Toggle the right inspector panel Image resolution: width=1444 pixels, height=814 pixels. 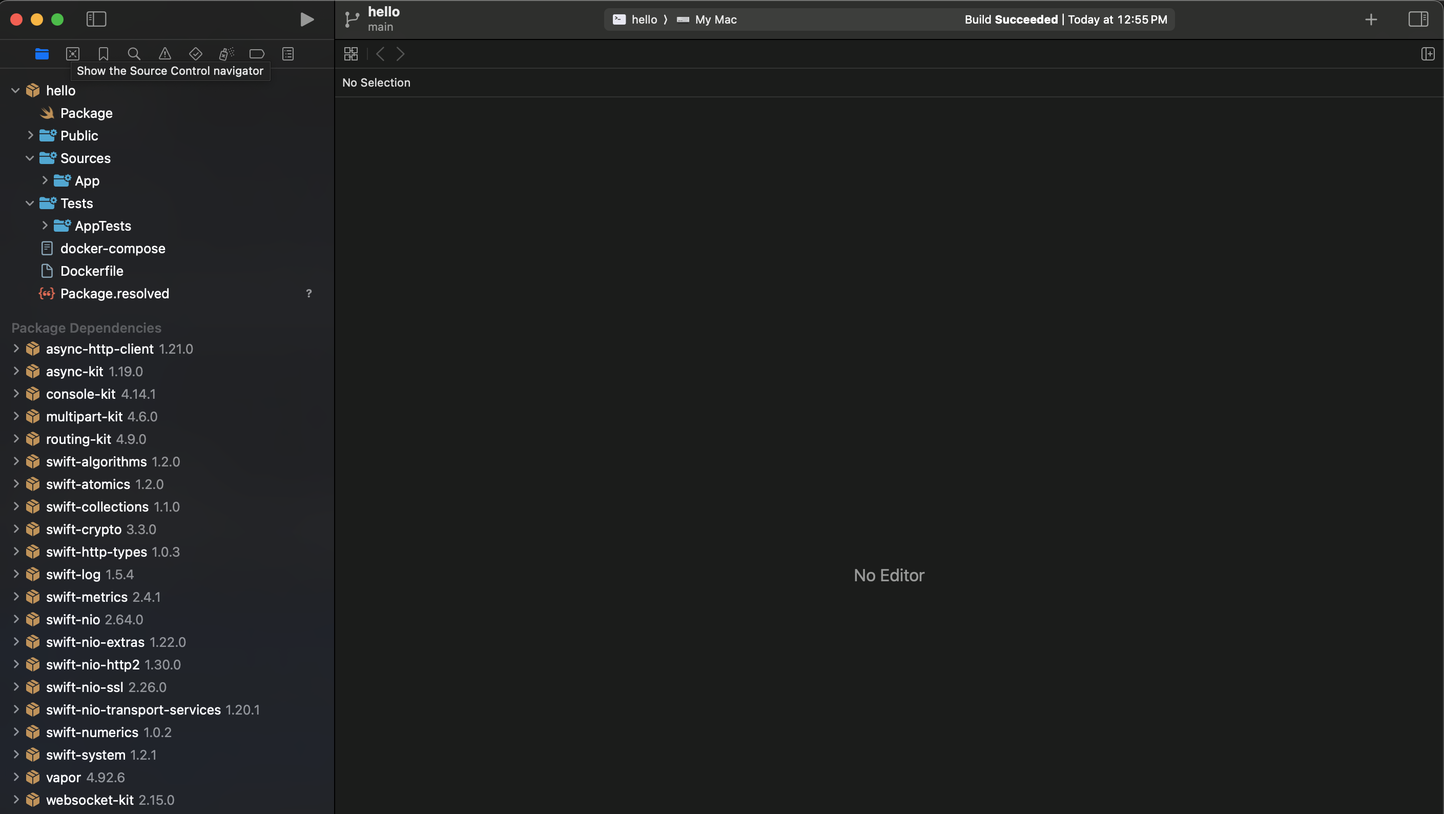click(x=1418, y=19)
